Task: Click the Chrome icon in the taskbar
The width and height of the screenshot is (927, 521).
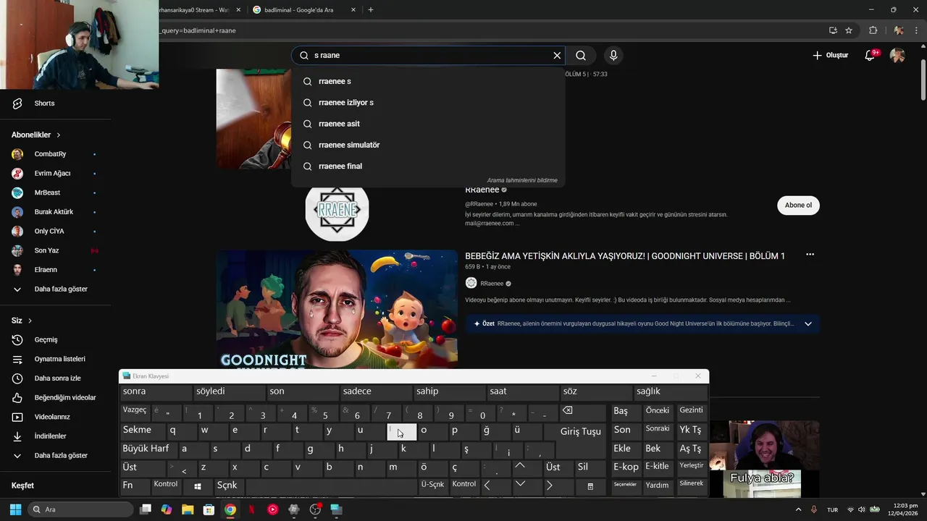Action: tap(230, 509)
